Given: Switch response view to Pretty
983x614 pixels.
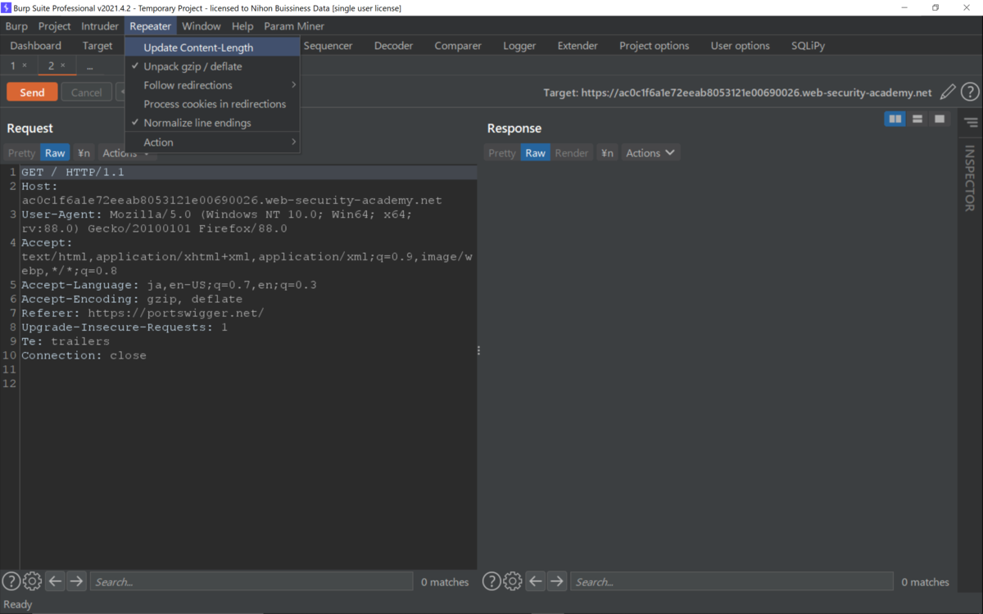Looking at the screenshot, I should 502,153.
